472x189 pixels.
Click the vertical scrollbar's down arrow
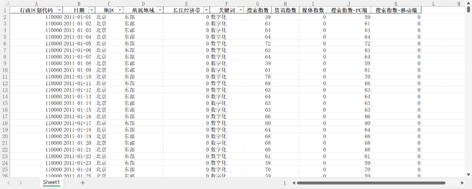coord(468,174)
